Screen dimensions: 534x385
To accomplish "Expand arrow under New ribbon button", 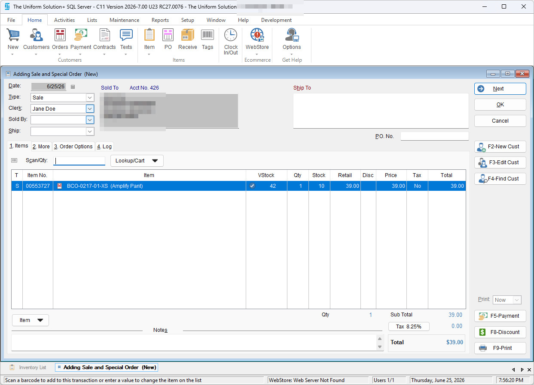I will [x=13, y=54].
